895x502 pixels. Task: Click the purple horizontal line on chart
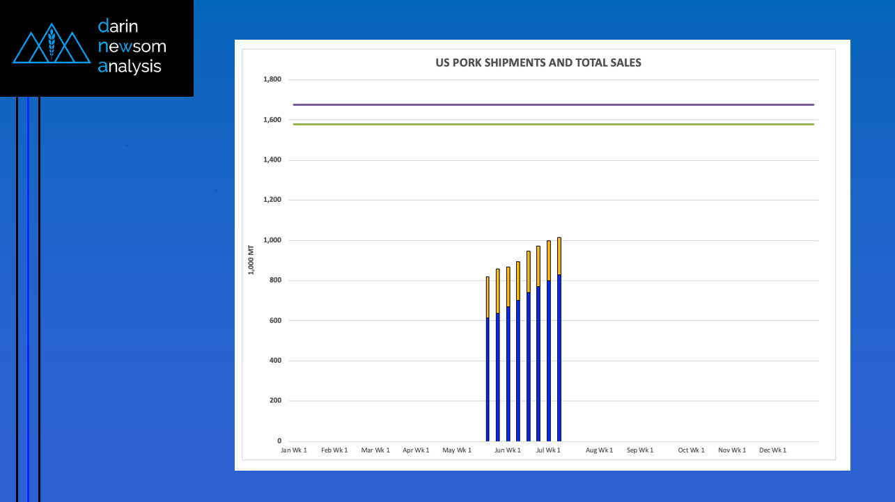[554, 105]
